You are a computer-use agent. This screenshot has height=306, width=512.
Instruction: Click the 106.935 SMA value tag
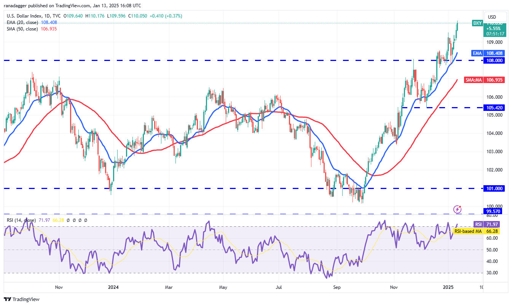tap(494, 80)
